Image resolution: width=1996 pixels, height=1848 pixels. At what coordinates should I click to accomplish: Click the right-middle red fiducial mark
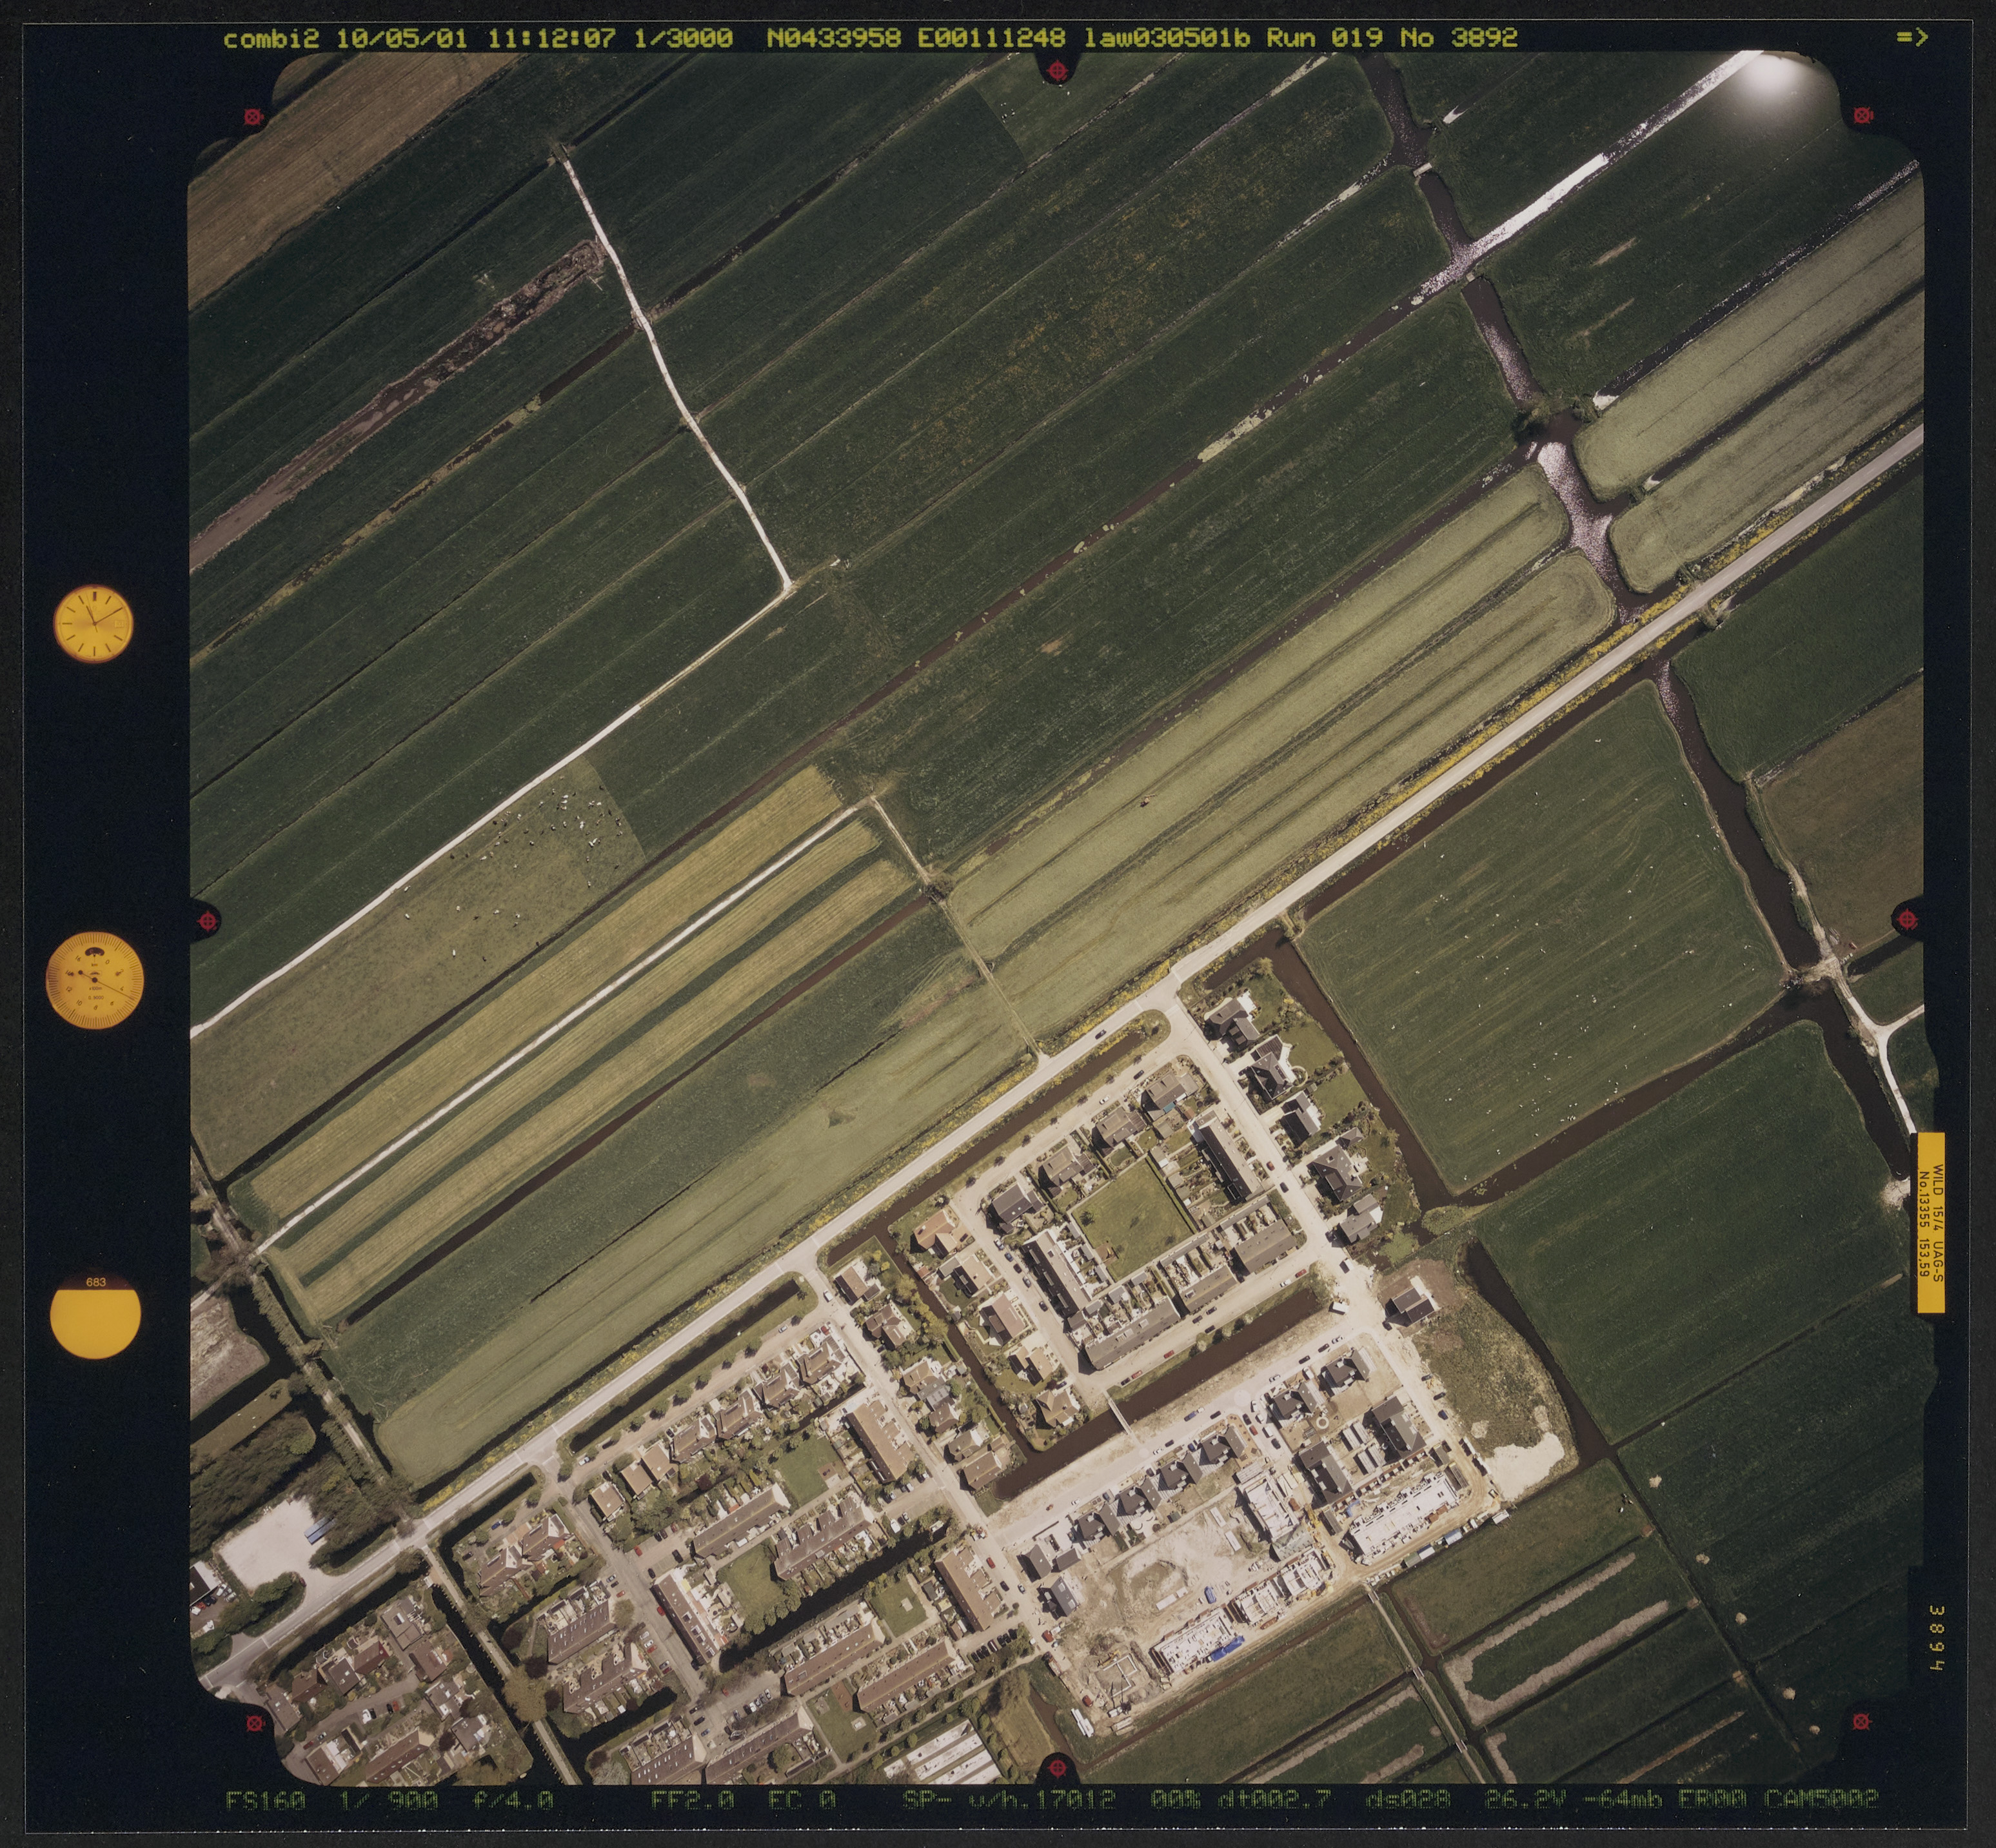pos(1906,918)
